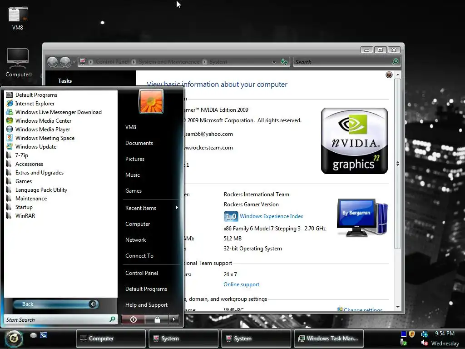Open VM8 user folder in Start menu
This screenshot has width=465, height=349.
pyautogui.click(x=131, y=127)
